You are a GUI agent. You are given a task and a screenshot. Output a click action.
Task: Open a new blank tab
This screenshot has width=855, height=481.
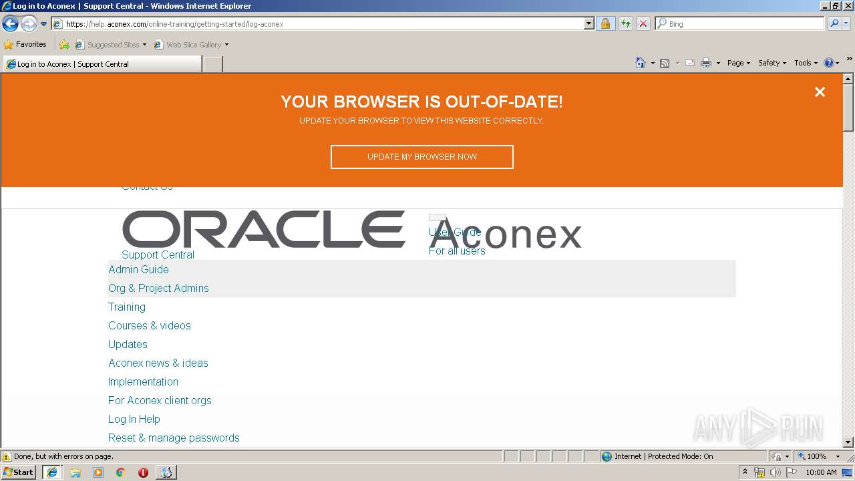coord(212,64)
